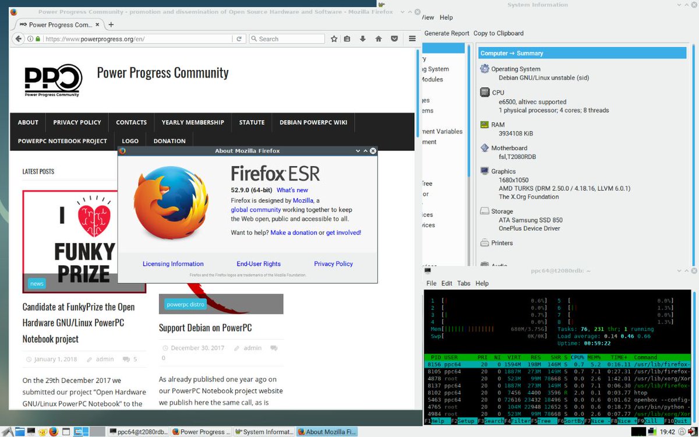Image resolution: width=699 pixels, height=437 pixels.
Task: Click Copy to Clipboard in System Information
Action: (x=499, y=33)
